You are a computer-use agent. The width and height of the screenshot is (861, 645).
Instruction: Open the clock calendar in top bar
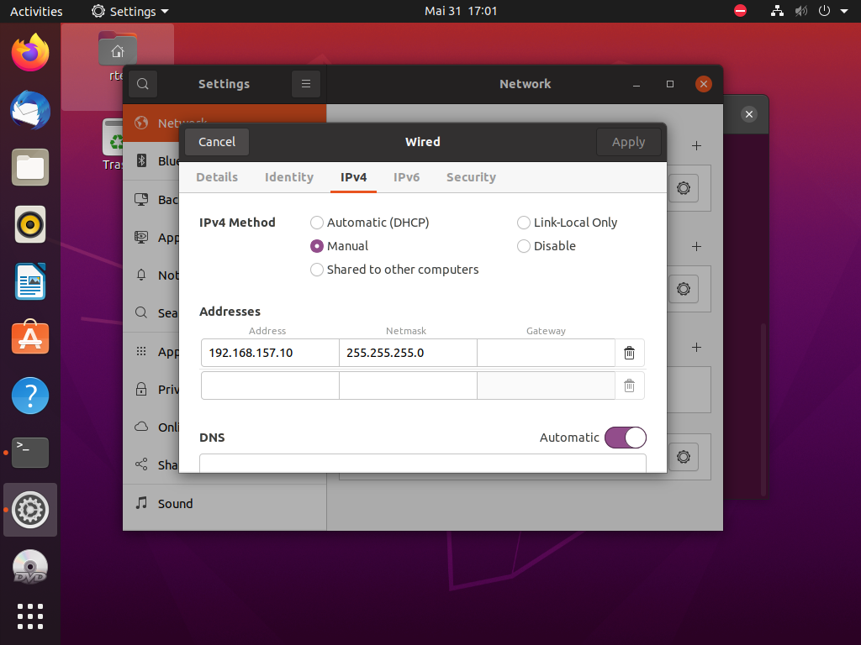pos(461,11)
